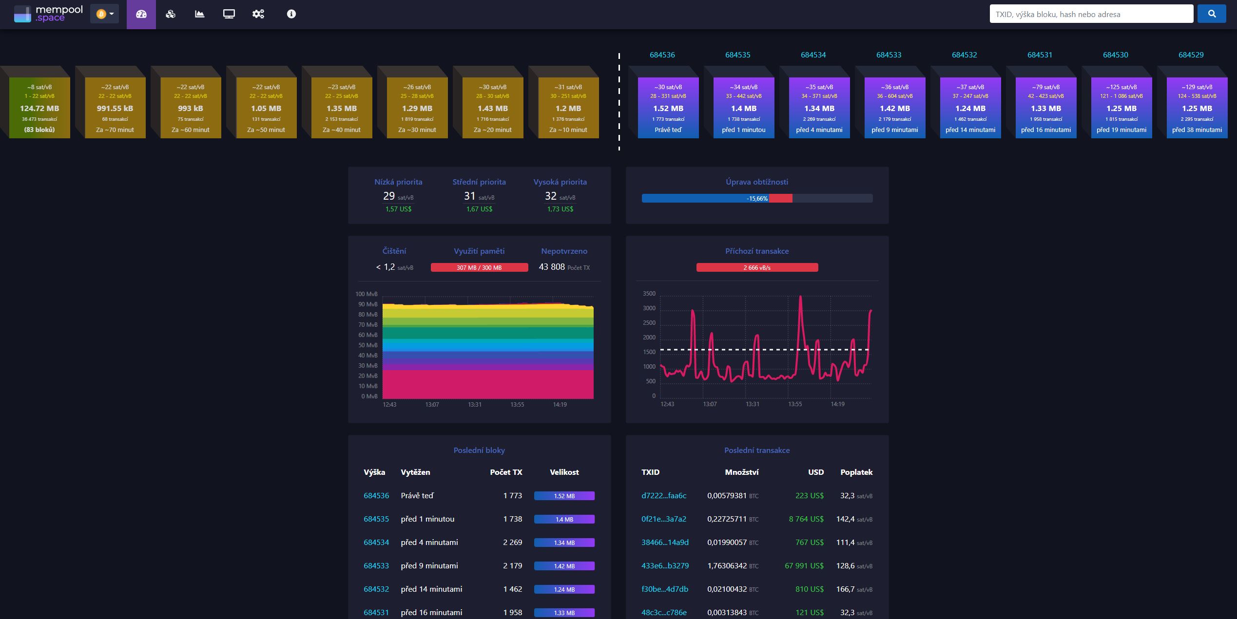
Task: Open block height link 684529 at top
Action: pos(1191,55)
